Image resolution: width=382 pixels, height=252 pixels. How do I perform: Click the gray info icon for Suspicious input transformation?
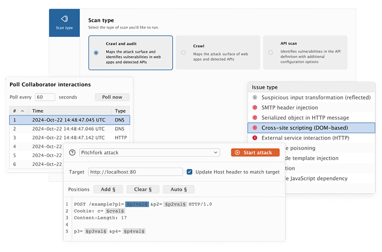coord(255,98)
